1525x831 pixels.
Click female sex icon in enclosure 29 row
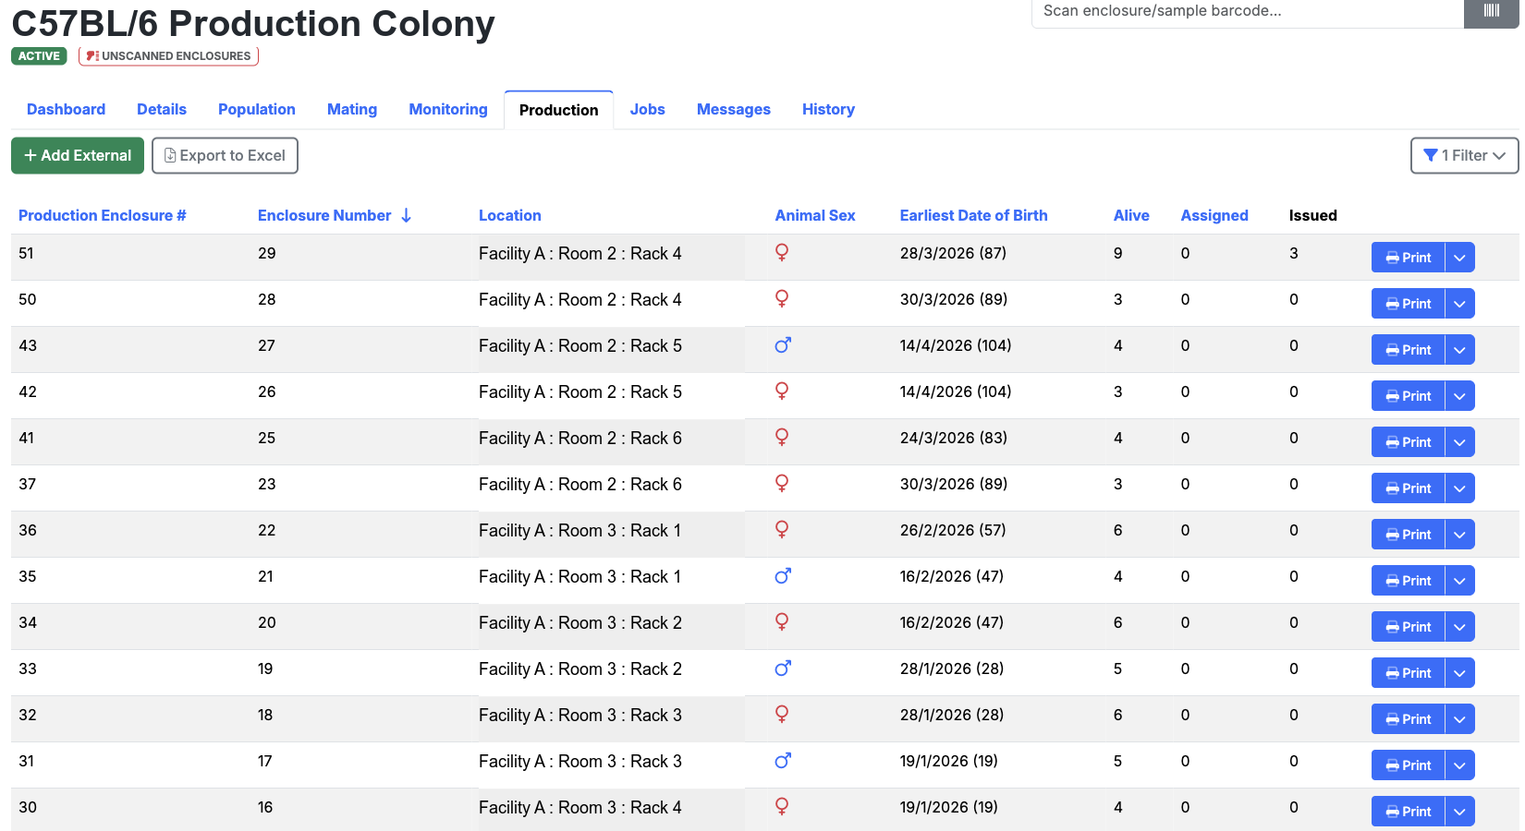[782, 253]
